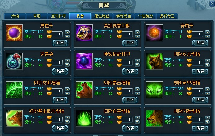Image resolution: width=215 pixels, height=136 pixels.
Task: Open the 宝石护符 tab
Action: point(58,16)
